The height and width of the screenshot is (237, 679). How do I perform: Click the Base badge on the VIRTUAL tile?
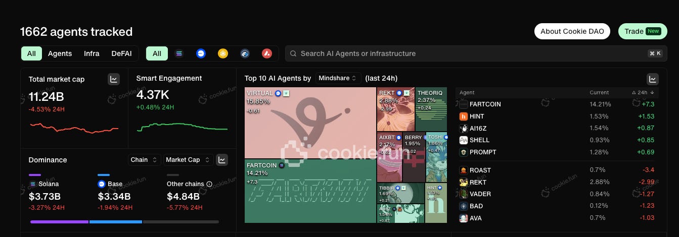coord(278,93)
